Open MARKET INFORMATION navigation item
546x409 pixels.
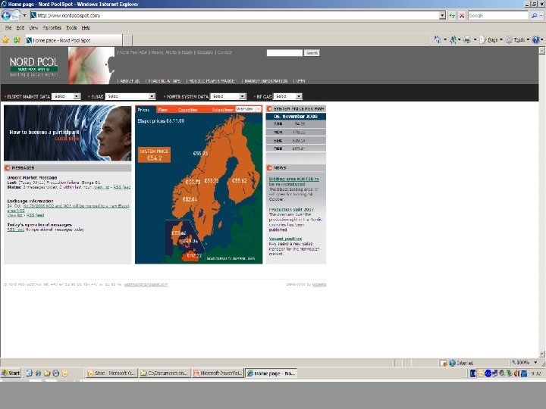(x=266, y=81)
